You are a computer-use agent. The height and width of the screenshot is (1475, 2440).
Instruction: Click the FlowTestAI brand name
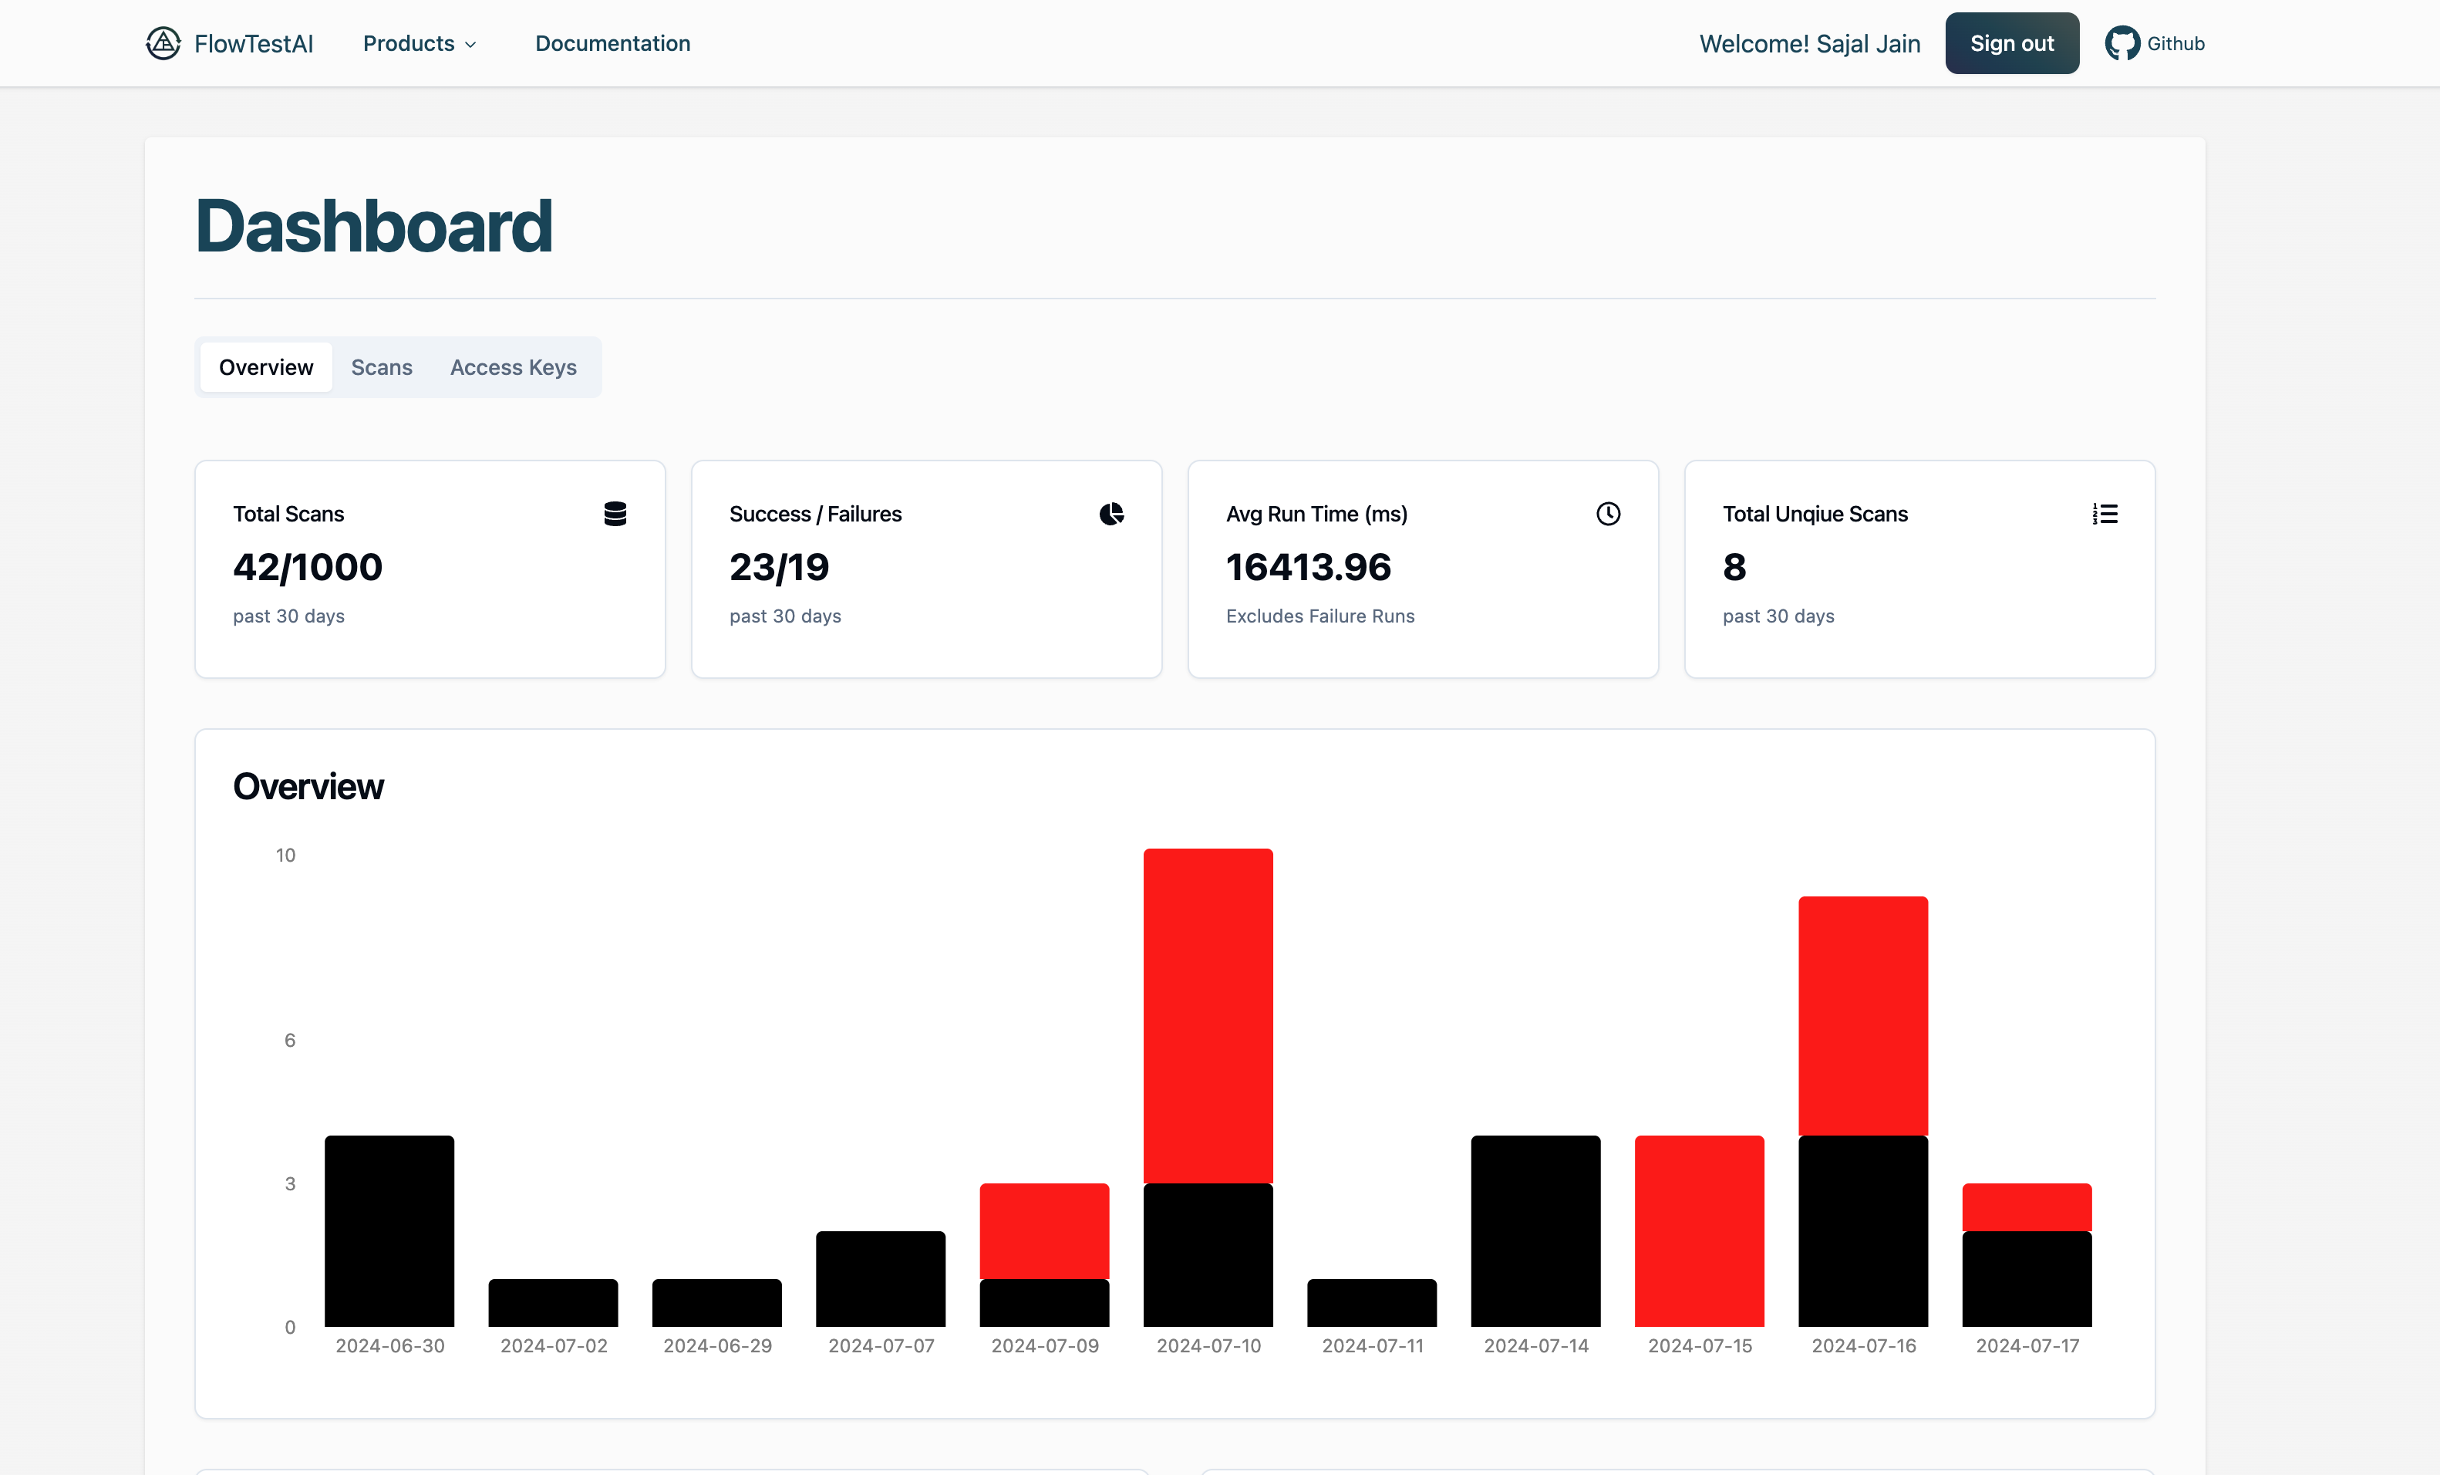pos(254,43)
